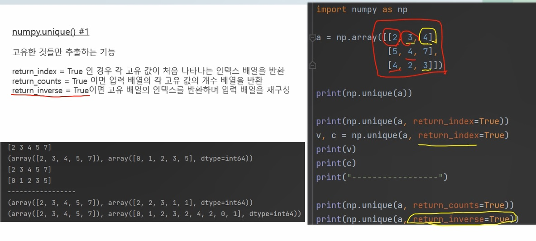Click the console output line '[0 1 2 3 5]'

pos(29,180)
